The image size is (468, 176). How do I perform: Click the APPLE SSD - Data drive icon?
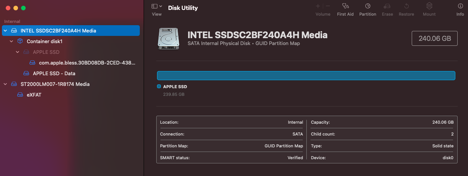click(x=26, y=73)
